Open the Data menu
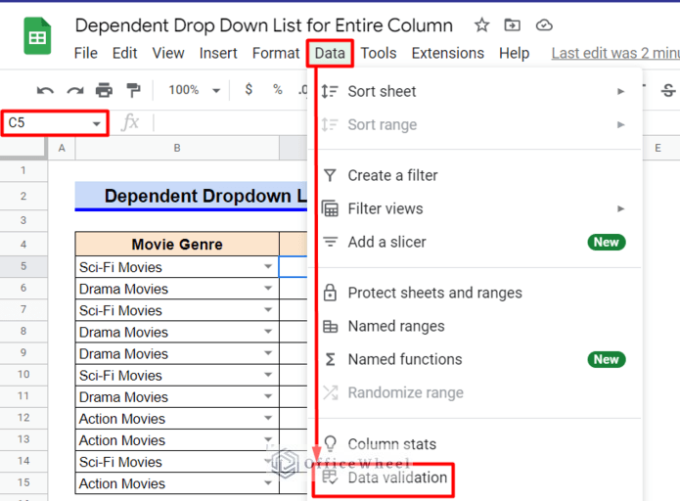The width and height of the screenshot is (680, 501). [330, 53]
